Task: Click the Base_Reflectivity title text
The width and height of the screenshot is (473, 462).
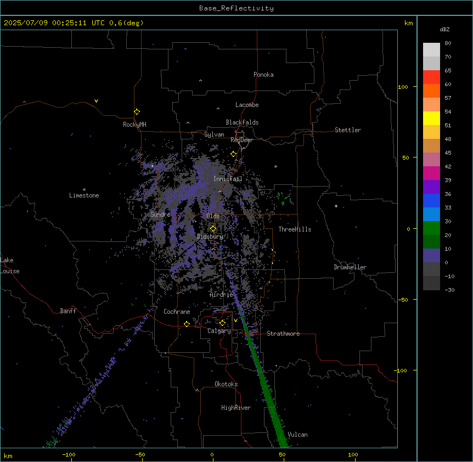Action: [236, 8]
